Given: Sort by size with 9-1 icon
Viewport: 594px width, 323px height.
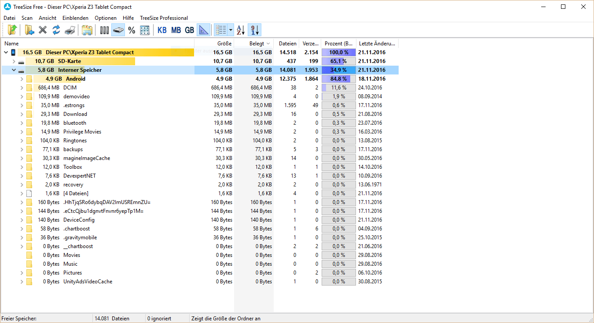Looking at the screenshot, I should coord(254,30).
